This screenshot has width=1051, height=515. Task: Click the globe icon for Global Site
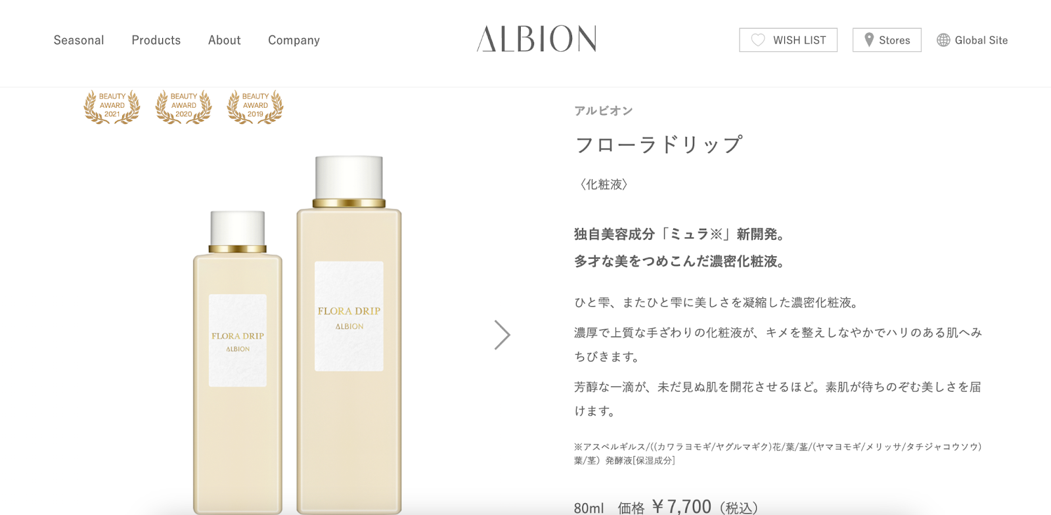[x=943, y=40]
